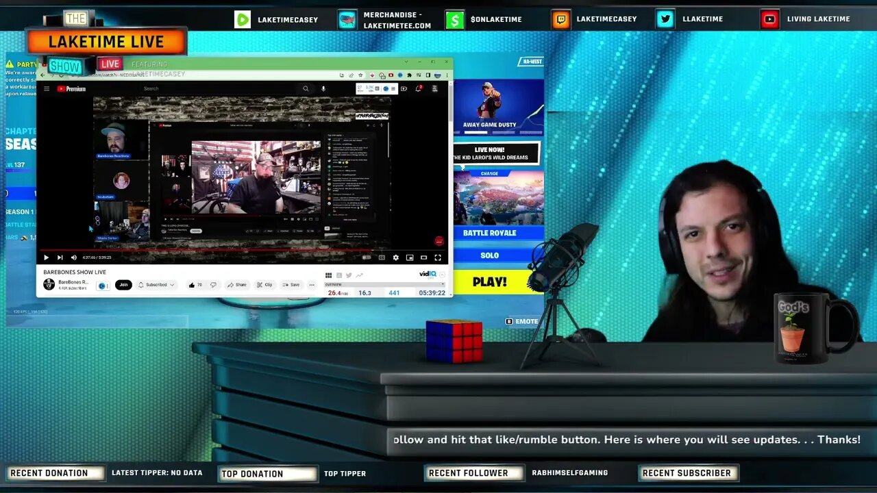The height and width of the screenshot is (493, 877).
Task: Skip to the next video
Action: click(x=60, y=257)
